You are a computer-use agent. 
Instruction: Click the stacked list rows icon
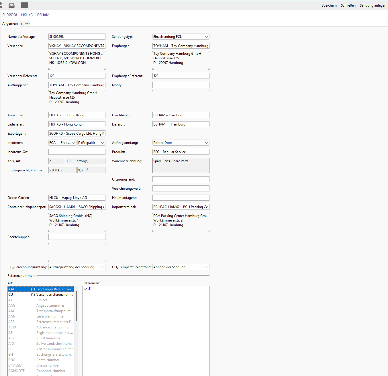pos(24,5)
